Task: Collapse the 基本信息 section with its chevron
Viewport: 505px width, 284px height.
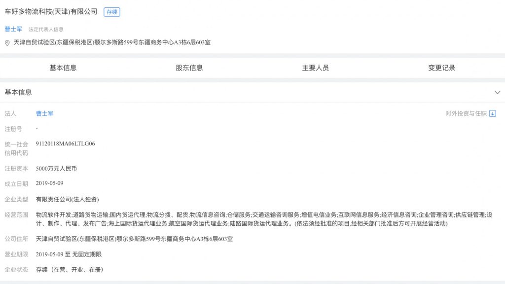Action: (498, 92)
